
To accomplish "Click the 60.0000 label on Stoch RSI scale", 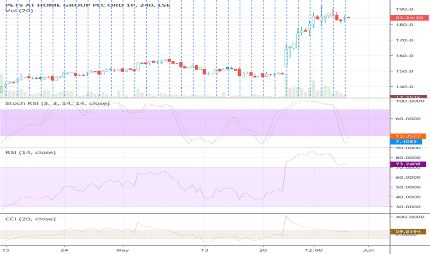I will (408, 119).
